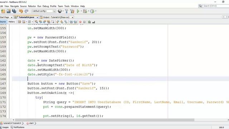Open the Profile Project dropdown arrow

click(x=96, y=11)
